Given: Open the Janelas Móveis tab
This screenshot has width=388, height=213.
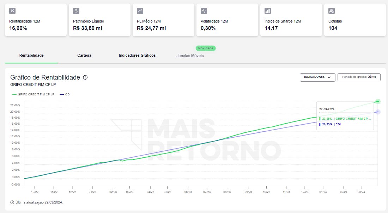Looking at the screenshot, I should coord(190,56).
